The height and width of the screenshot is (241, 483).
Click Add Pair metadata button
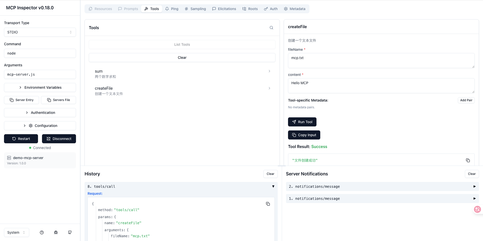(x=466, y=100)
